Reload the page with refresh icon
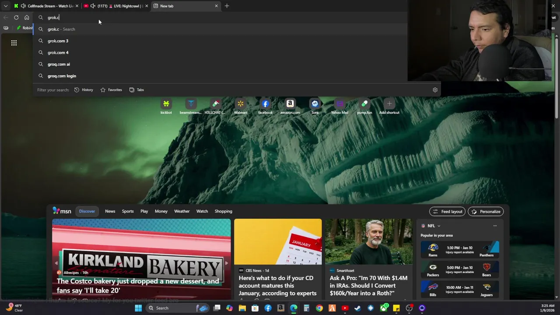 (x=16, y=17)
